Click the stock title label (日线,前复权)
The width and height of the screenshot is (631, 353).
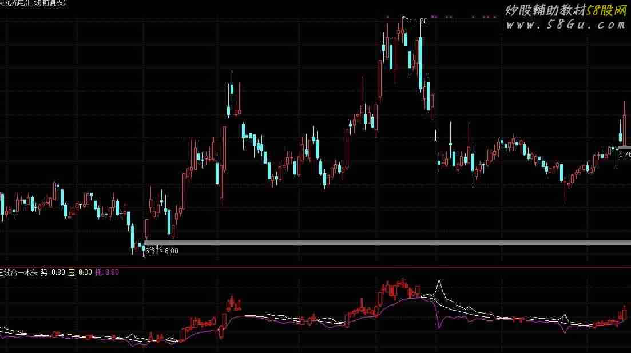pyautogui.click(x=33, y=3)
